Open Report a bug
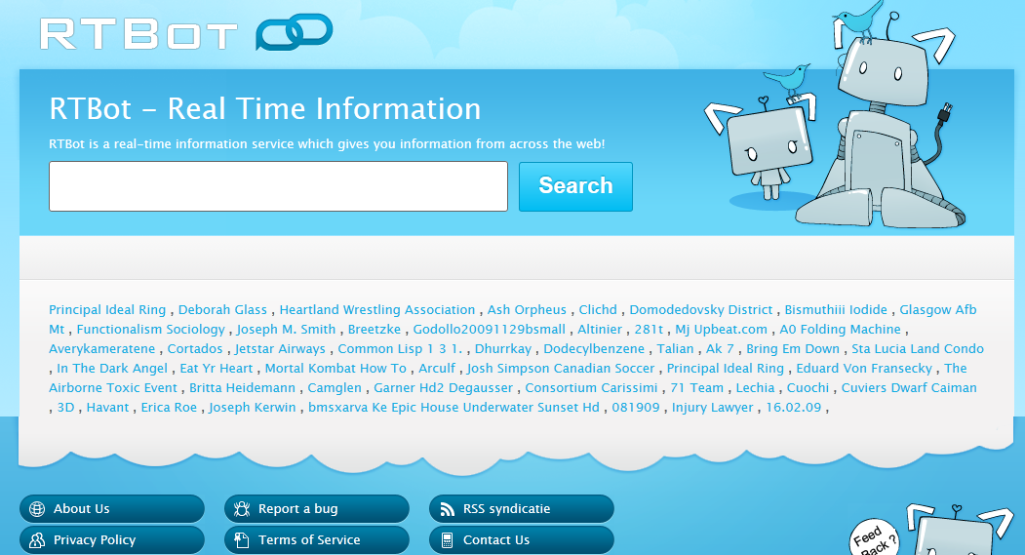The image size is (1025, 555). (316, 508)
